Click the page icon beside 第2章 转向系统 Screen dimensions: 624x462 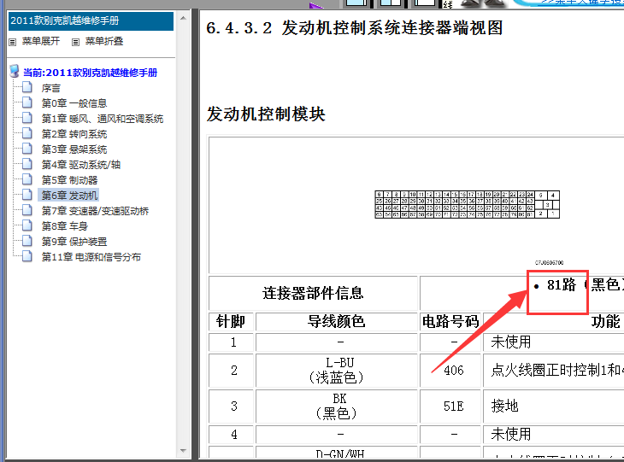pos(27,133)
